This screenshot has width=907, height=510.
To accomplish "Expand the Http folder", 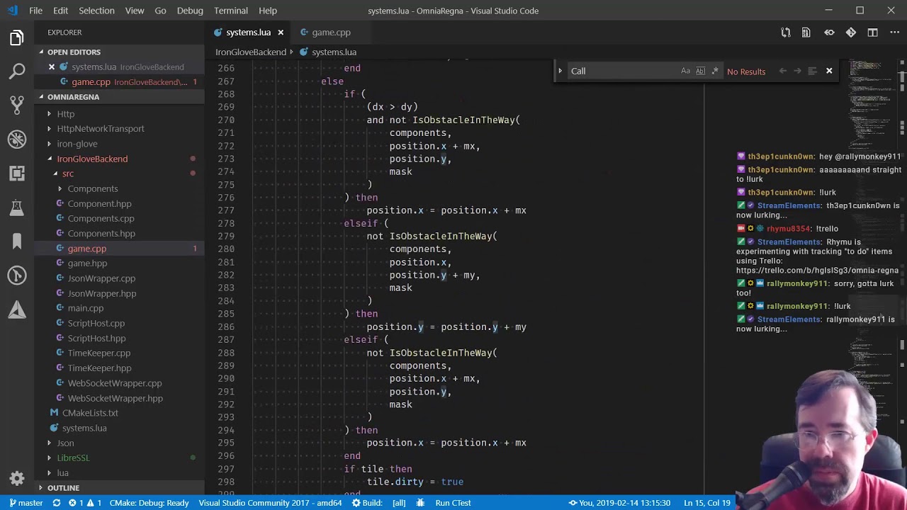I will 65,114.
